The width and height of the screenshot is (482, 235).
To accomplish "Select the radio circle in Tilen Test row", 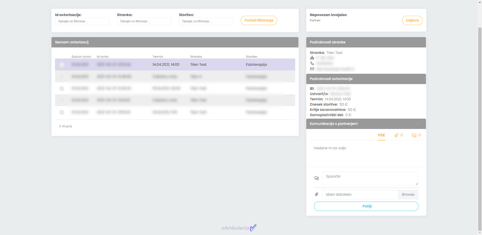I will pyautogui.click(x=62, y=65).
